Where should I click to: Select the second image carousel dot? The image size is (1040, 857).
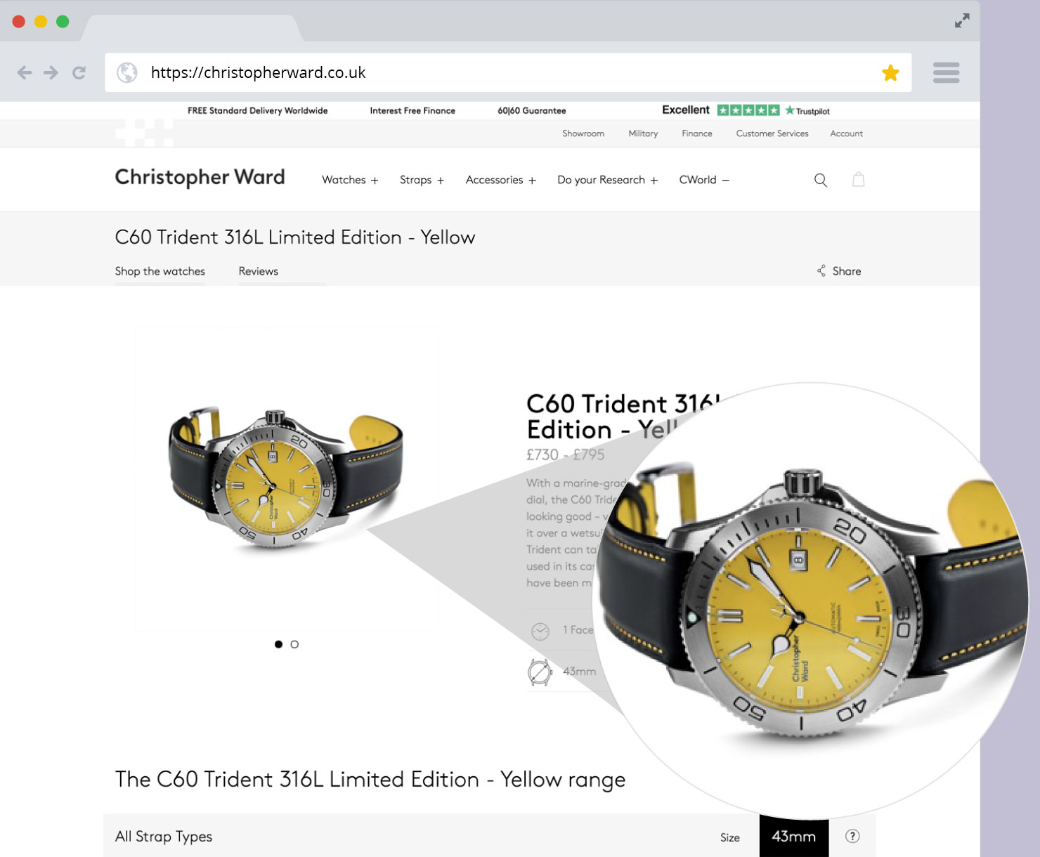[294, 644]
